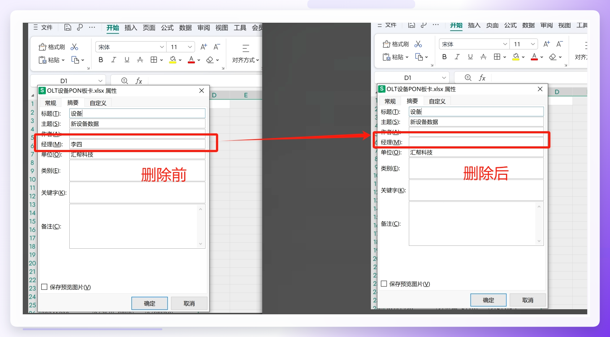610x337 pixels.
Task: Click the Clear eraser icon in left window
Action: (x=210, y=60)
